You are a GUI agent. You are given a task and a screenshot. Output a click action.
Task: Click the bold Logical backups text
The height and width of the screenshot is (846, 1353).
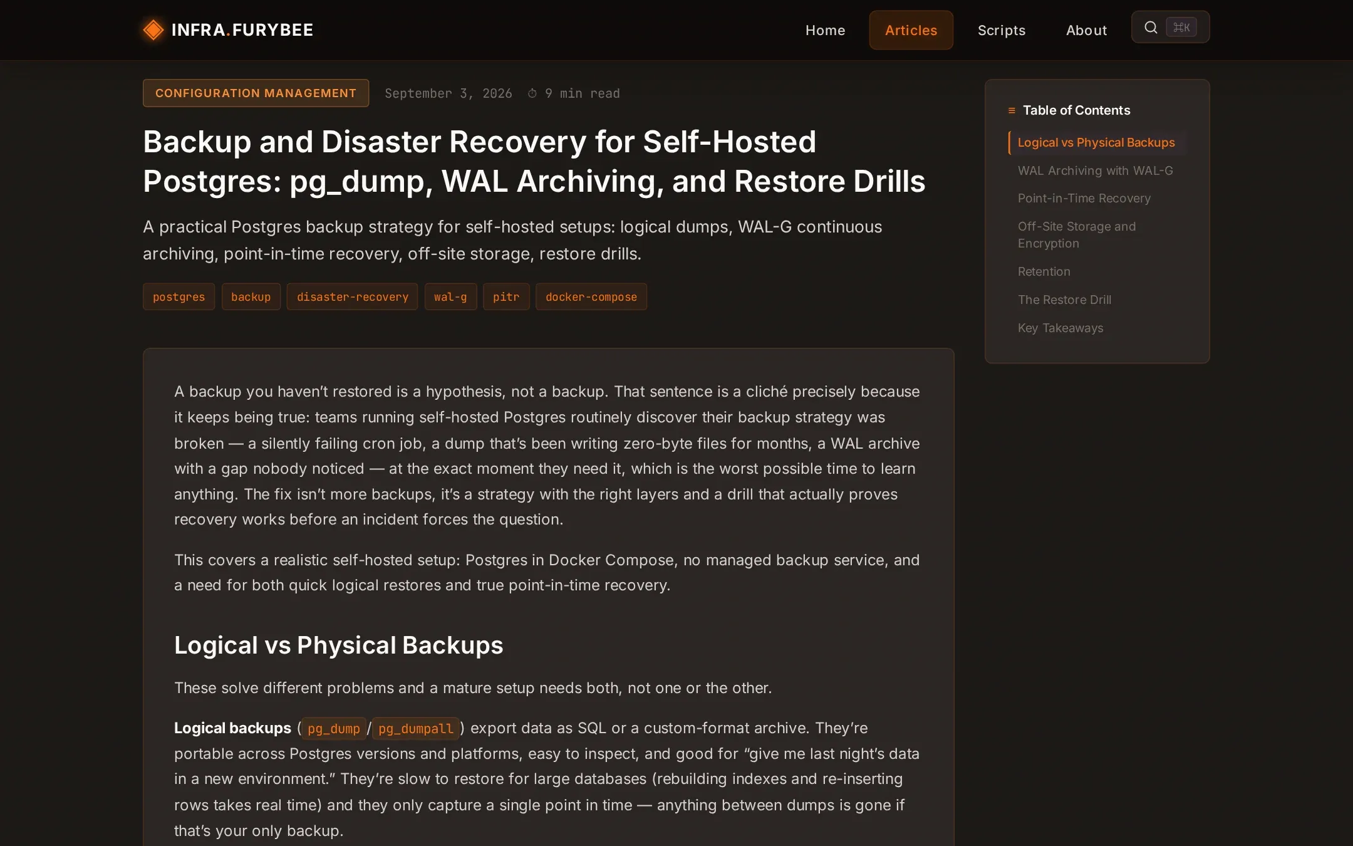coord(232,728)
